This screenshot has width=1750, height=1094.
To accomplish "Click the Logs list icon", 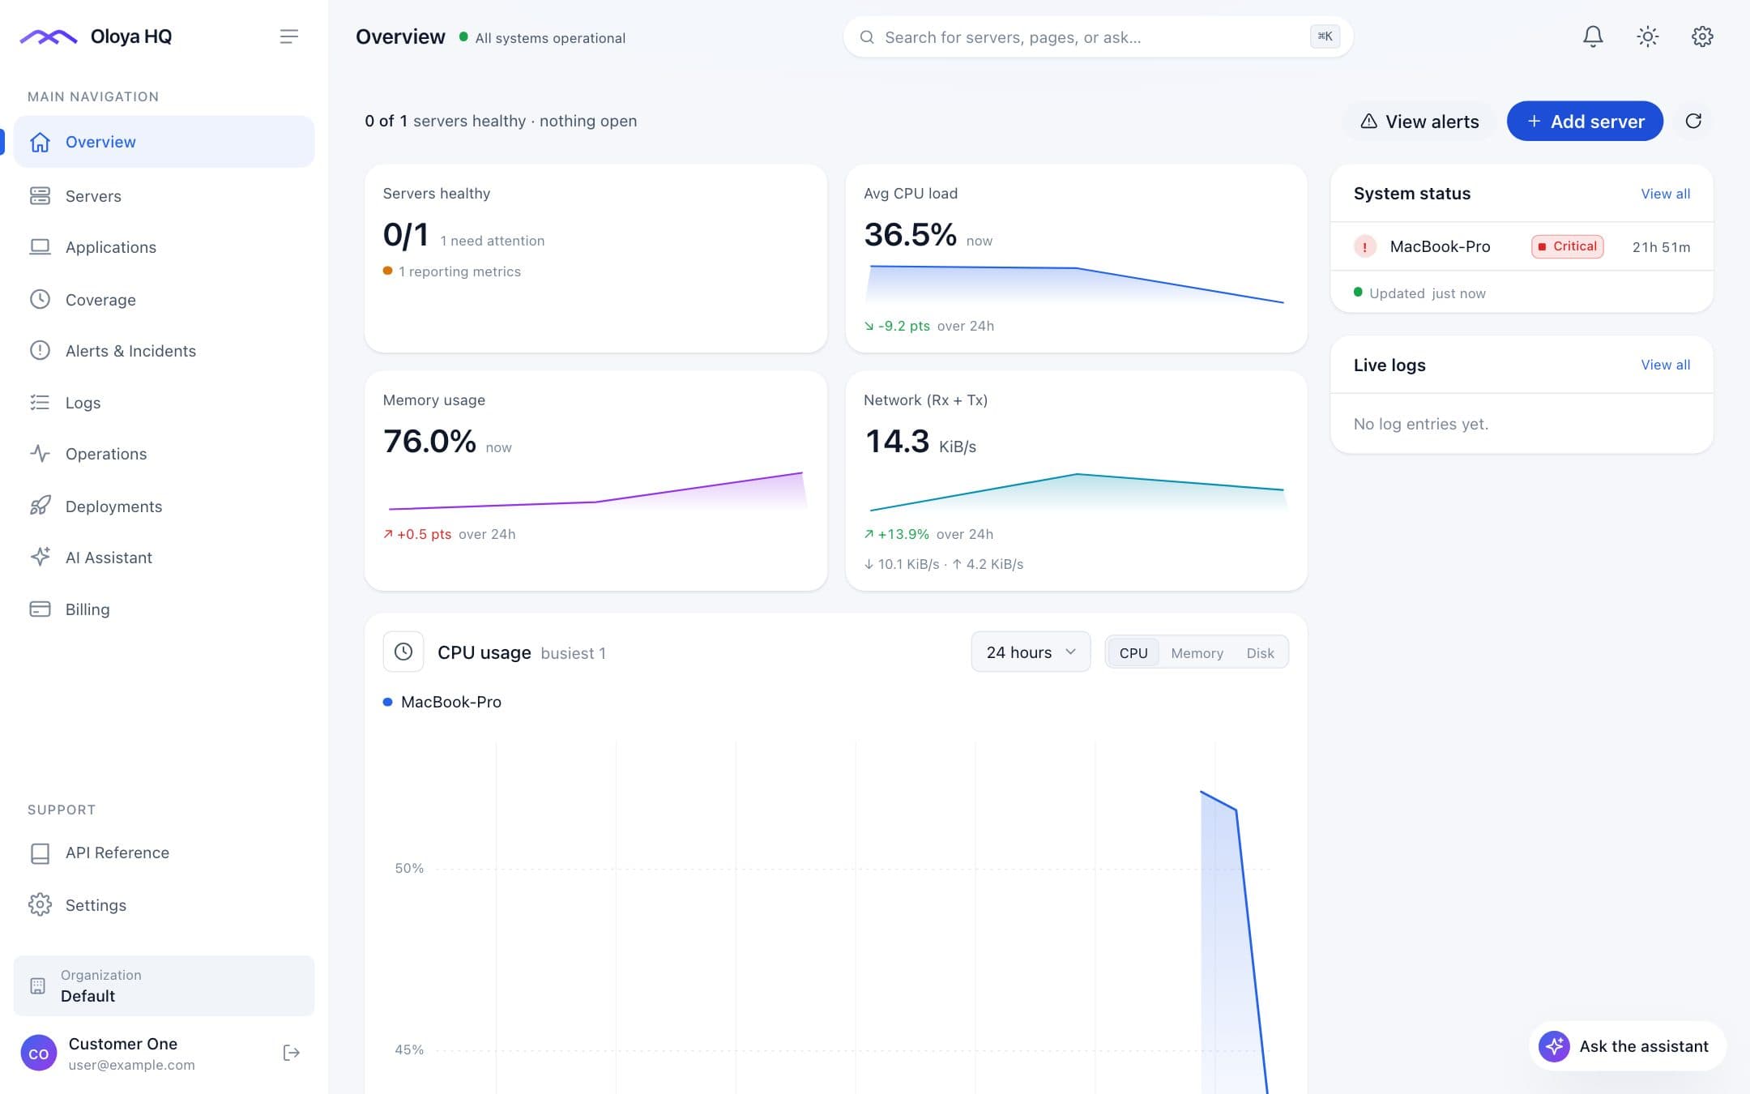I will 40,402.
